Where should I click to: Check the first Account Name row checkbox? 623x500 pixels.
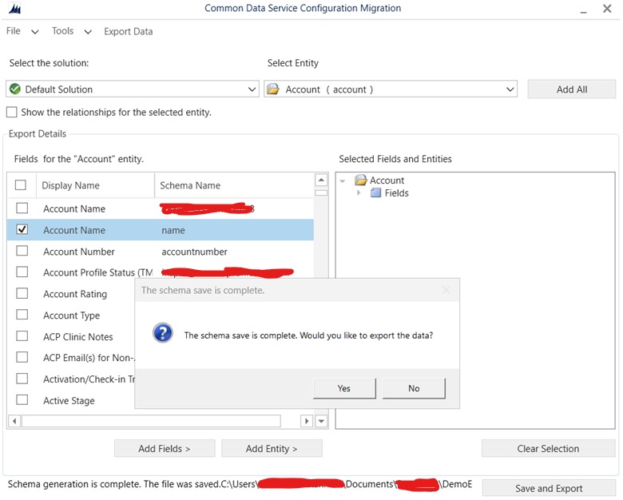tap(22, 208)
